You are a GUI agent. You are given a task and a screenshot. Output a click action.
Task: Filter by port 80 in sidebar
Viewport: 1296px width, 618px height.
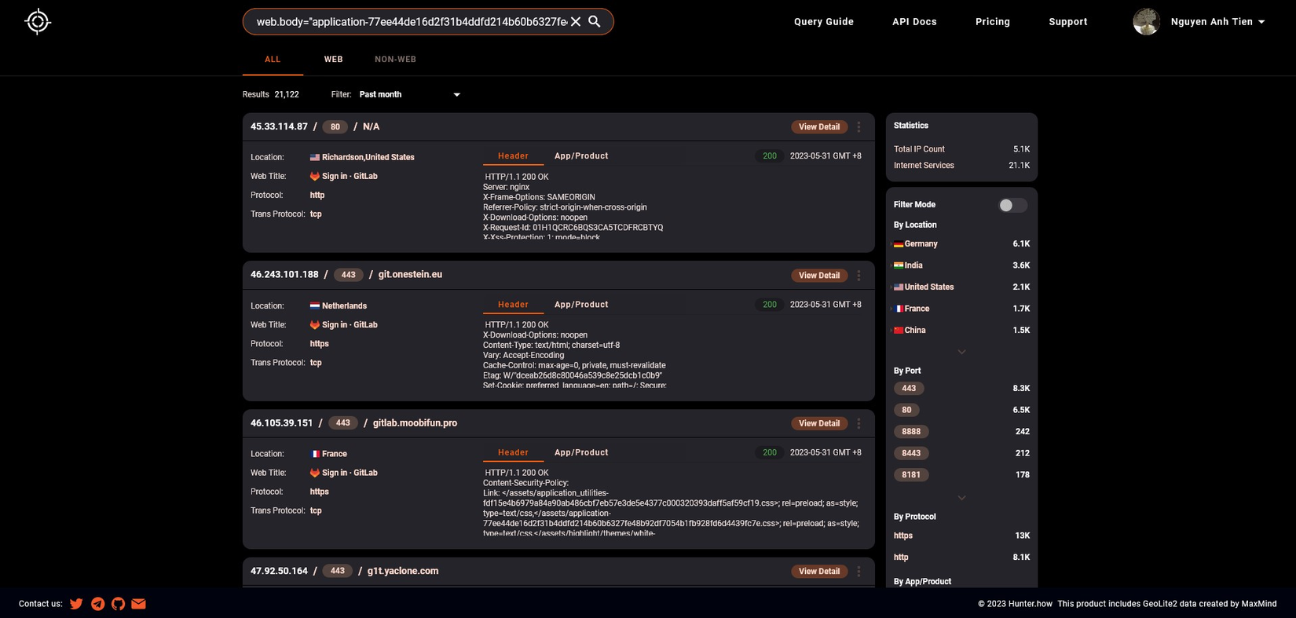click(906, 410)
